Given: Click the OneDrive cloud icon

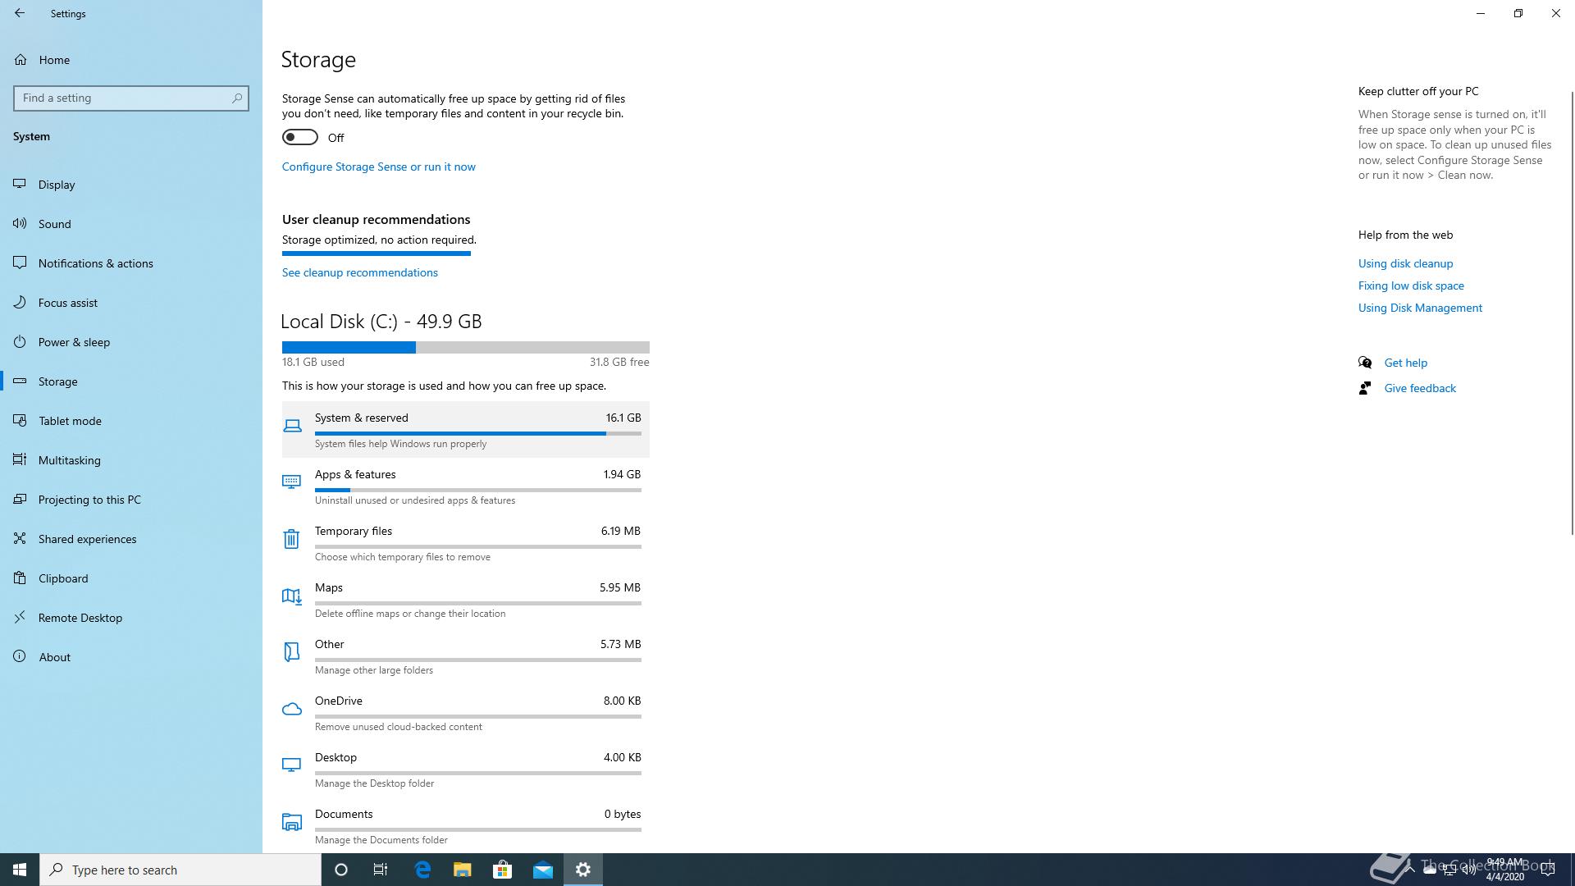Looking at the screenshot, I should click(x=291, y=709).
